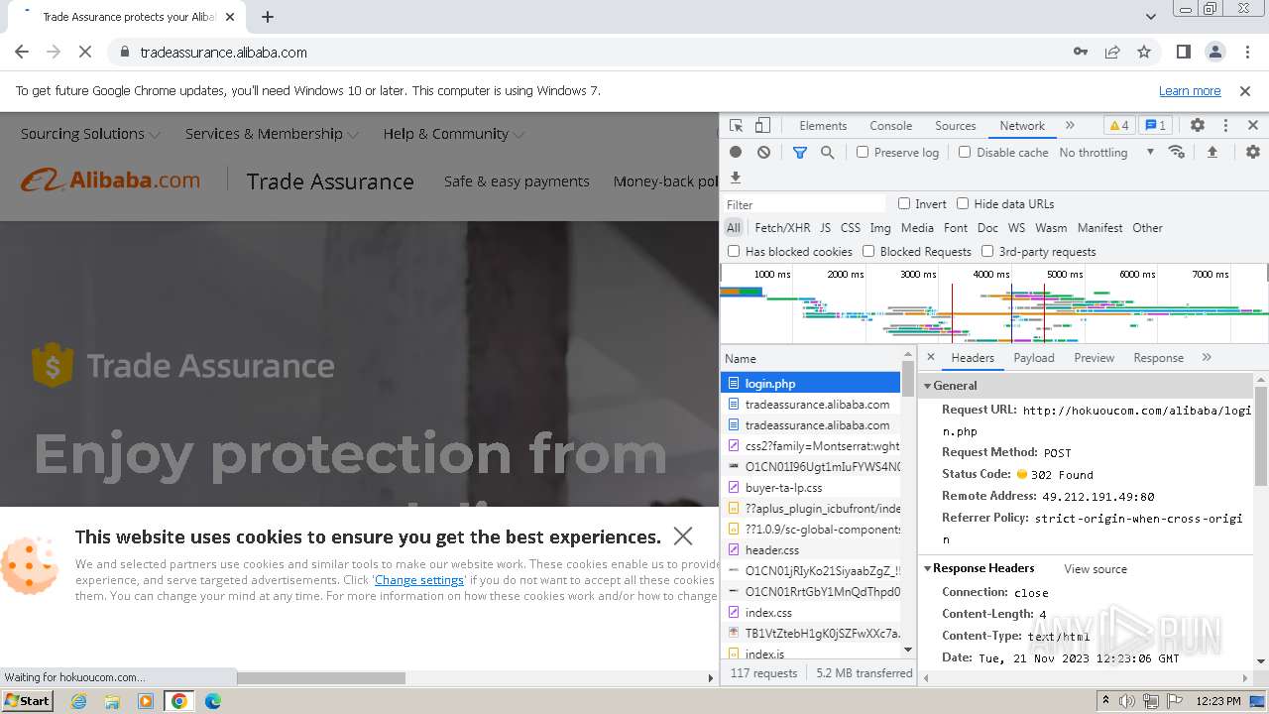Filter requests by Fetch/XHR type
Image resolution: width=1269 pixels, height=714 pixels.
(782, 228)
